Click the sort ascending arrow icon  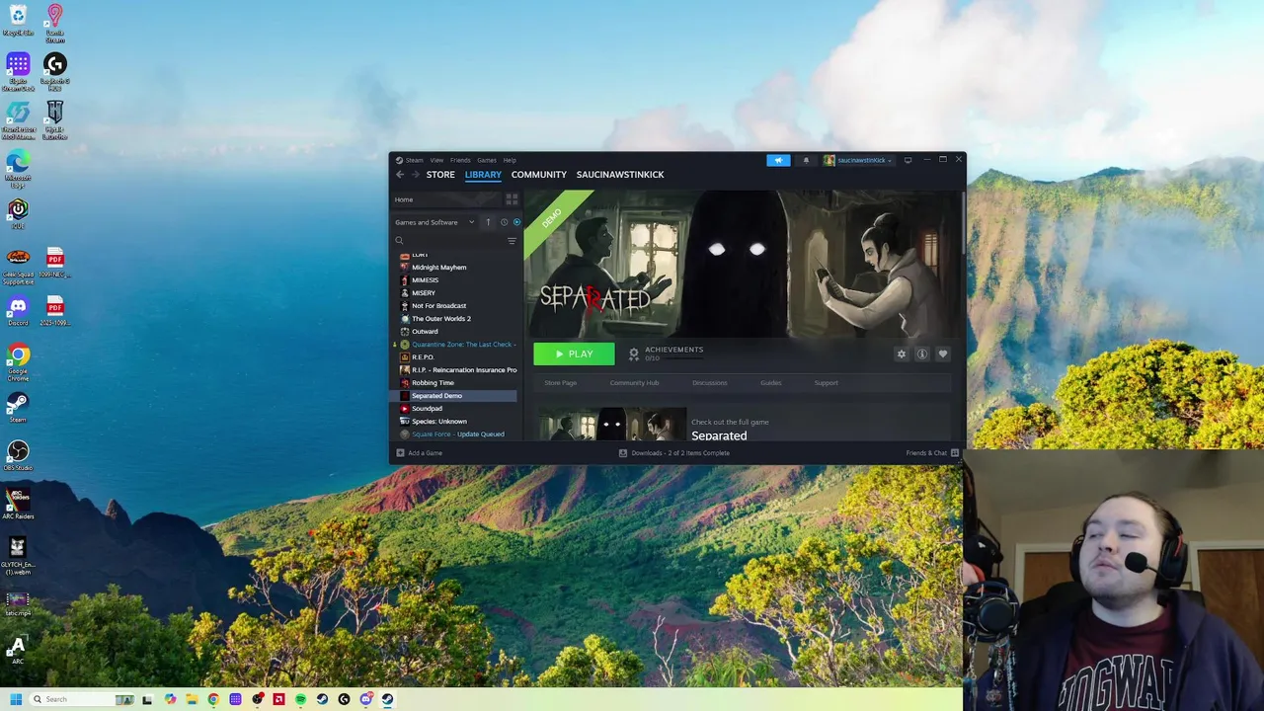pyautogui.click(x=488, y=222)
